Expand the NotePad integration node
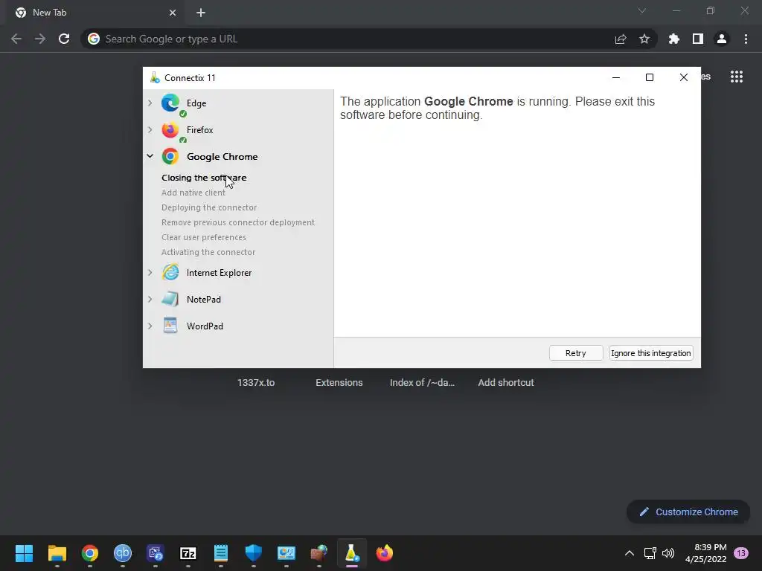The image size is (762, 571). pos(150,299)
